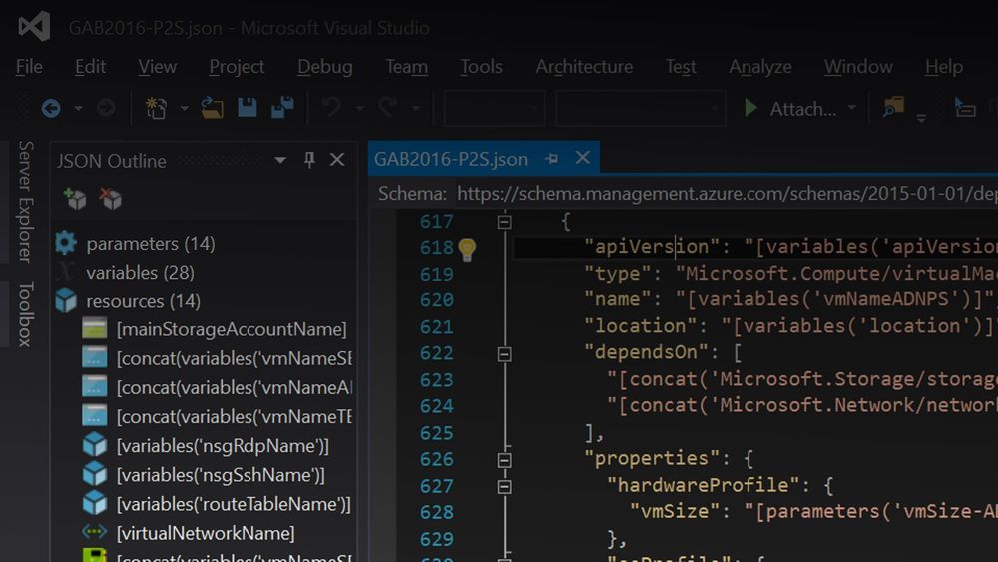Open the Debug menu
The width and height of the screenshot is (998, 562).
click(324, 66)
